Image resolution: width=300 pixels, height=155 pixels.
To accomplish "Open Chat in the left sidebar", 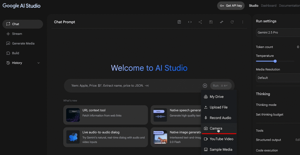I will 23,24.
